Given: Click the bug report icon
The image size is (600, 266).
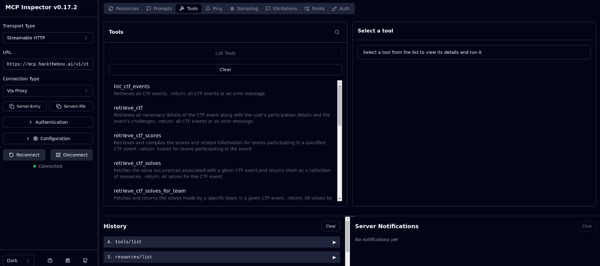Looking at the screenshot, I should coord(67,260).
